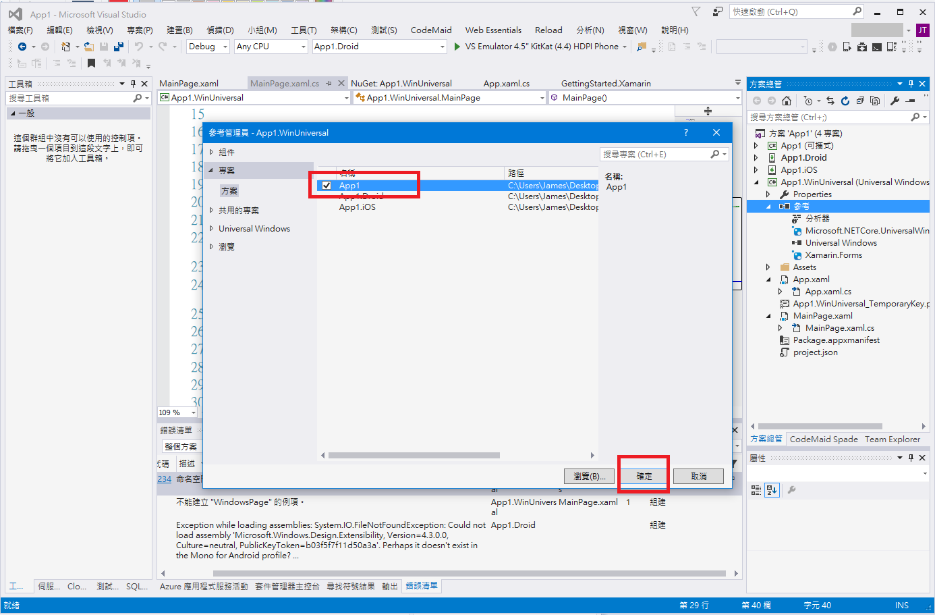Switch to the NuGet: App1.WinUniversal tab
Viewport: 935px width, 615px height.
(401, 84)
